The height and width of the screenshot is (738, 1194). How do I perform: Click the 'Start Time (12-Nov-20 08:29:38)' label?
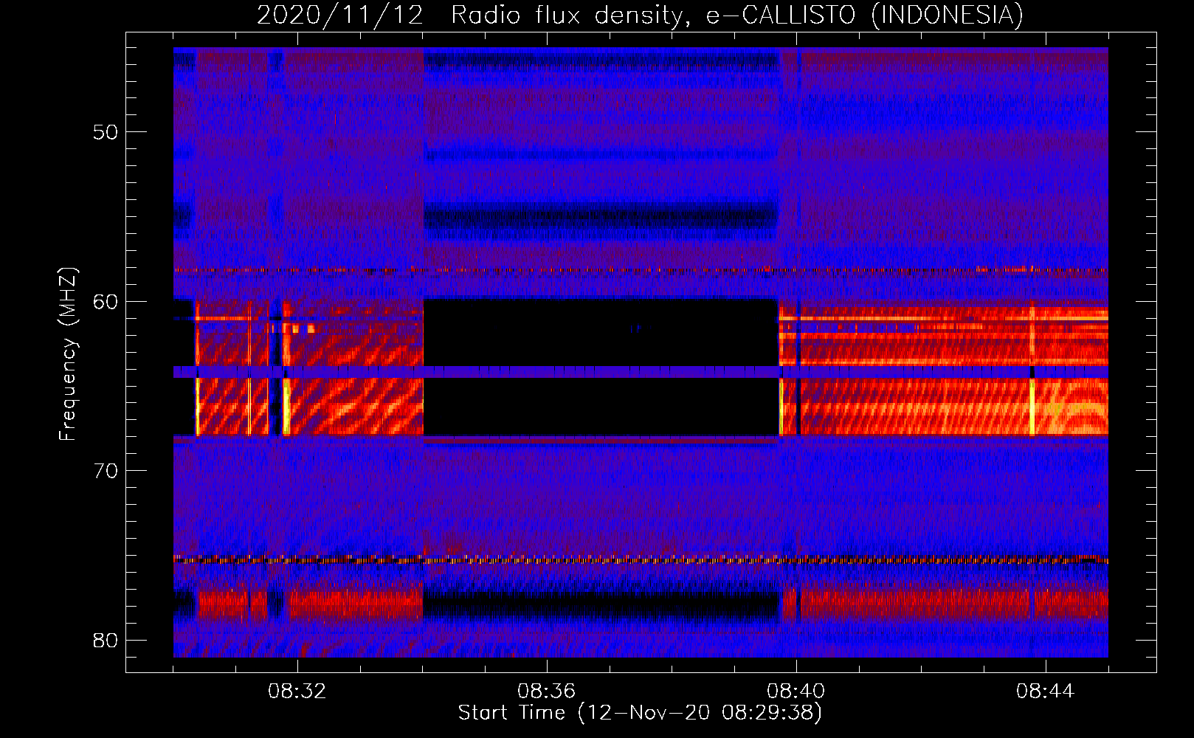pos(640,713)
